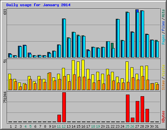
Task: Select day 31 on the axis
Action: pos(157,126)
